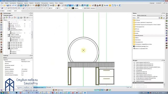Click the Save file toolbar icon
This screenshot has width=168, height=94.
(x=8, y=5)
